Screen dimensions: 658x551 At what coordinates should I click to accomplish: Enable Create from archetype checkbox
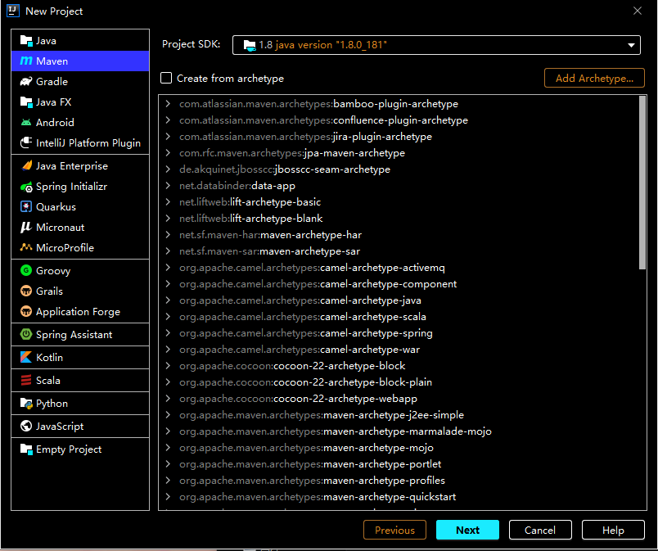click(166, 78)
